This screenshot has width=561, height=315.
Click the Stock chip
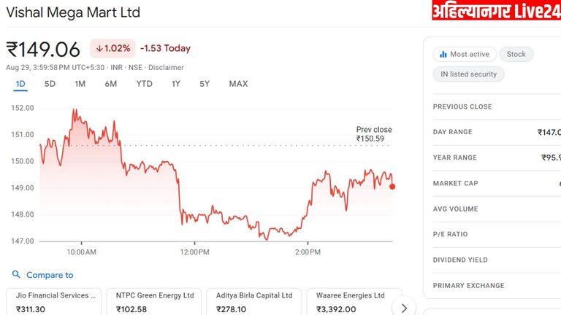coord(516,54)
